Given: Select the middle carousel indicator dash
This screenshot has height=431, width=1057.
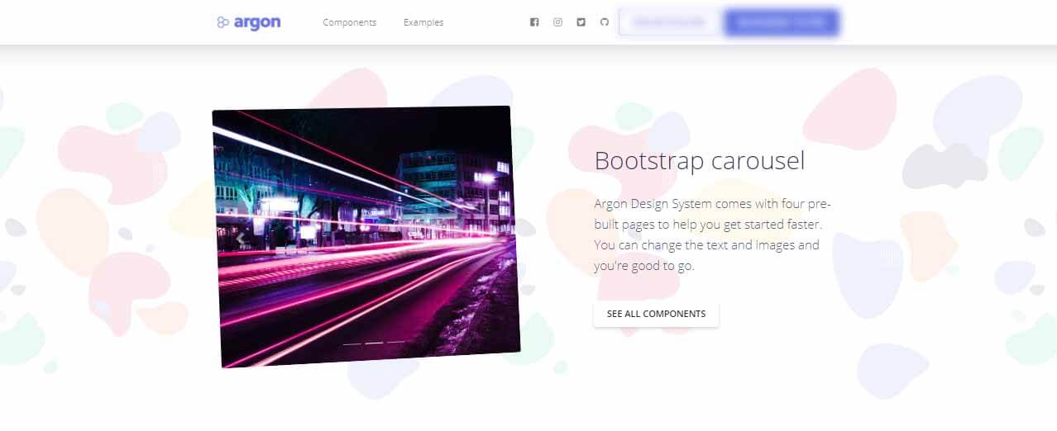Looking at the screenshot, I should click(x=374, y=342).
